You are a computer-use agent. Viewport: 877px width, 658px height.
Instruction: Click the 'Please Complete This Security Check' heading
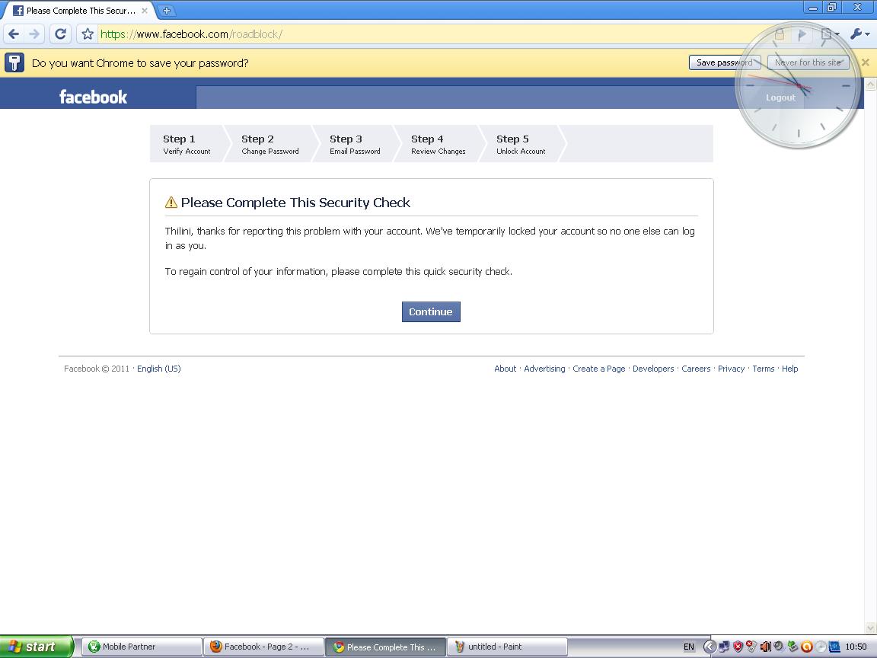click(295, 203)
